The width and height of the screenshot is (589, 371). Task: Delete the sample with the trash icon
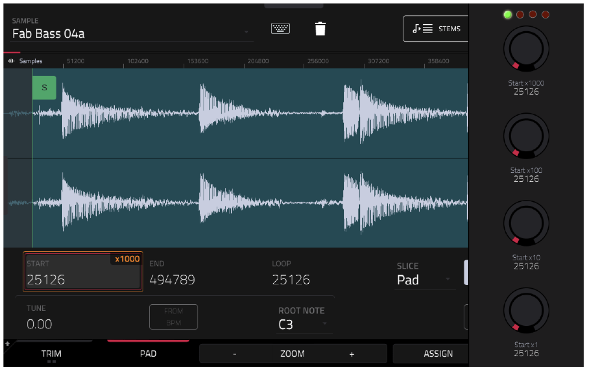coord(320,28)
